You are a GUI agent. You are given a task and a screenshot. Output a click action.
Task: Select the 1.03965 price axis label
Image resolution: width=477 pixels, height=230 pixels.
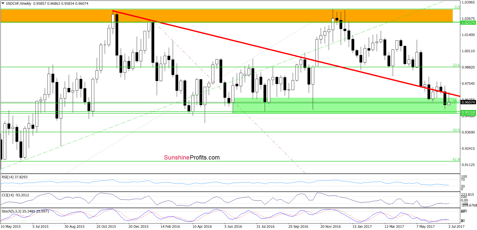click(x=468, y=2)
